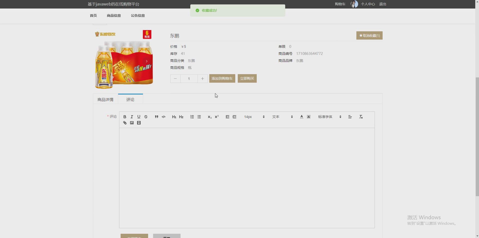Image resolution: width=479 pixels, height=238 pixels.
Task: Insert a code block in the editor
Action: (x=164, y=117)
